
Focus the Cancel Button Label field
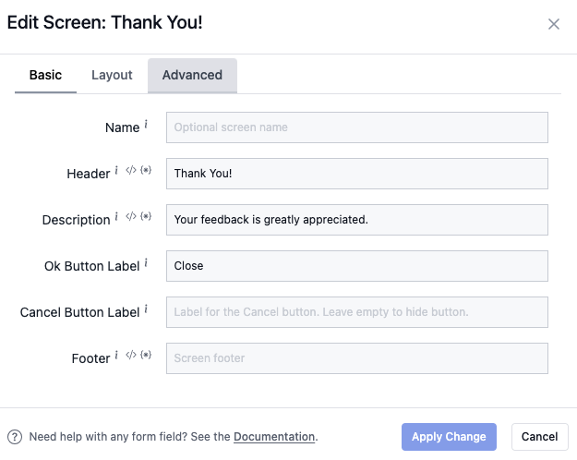coord(356,312)
